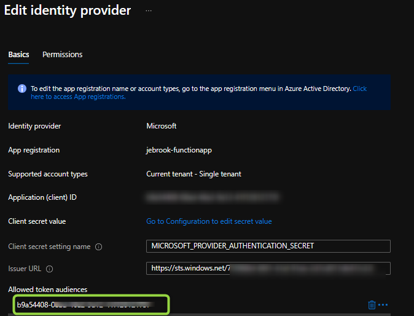This screenshot has height=316, width=414.
Task: Open more options for the token audience row
Action: pyautogui.click(x=383, y=305)
